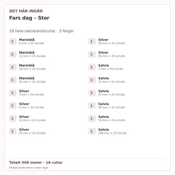Click quantity badge 2 for Marinblå 38 mm
The image size is (175, 175).
tap(13, 67)
